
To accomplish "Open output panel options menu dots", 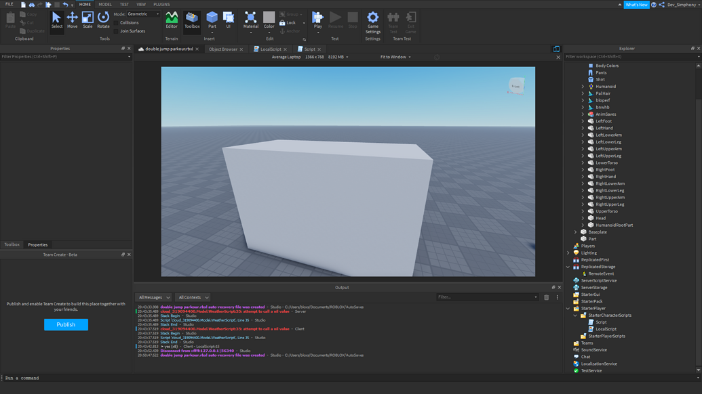I will (558, 297).
